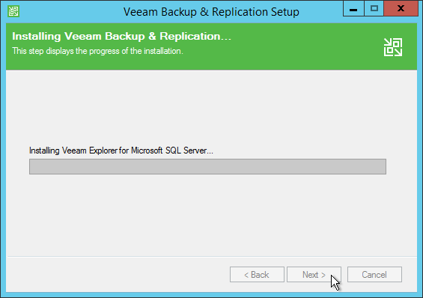Click the title bar left of the title text
The width and height of the screenshot is (423, 298).
point(70,12)
